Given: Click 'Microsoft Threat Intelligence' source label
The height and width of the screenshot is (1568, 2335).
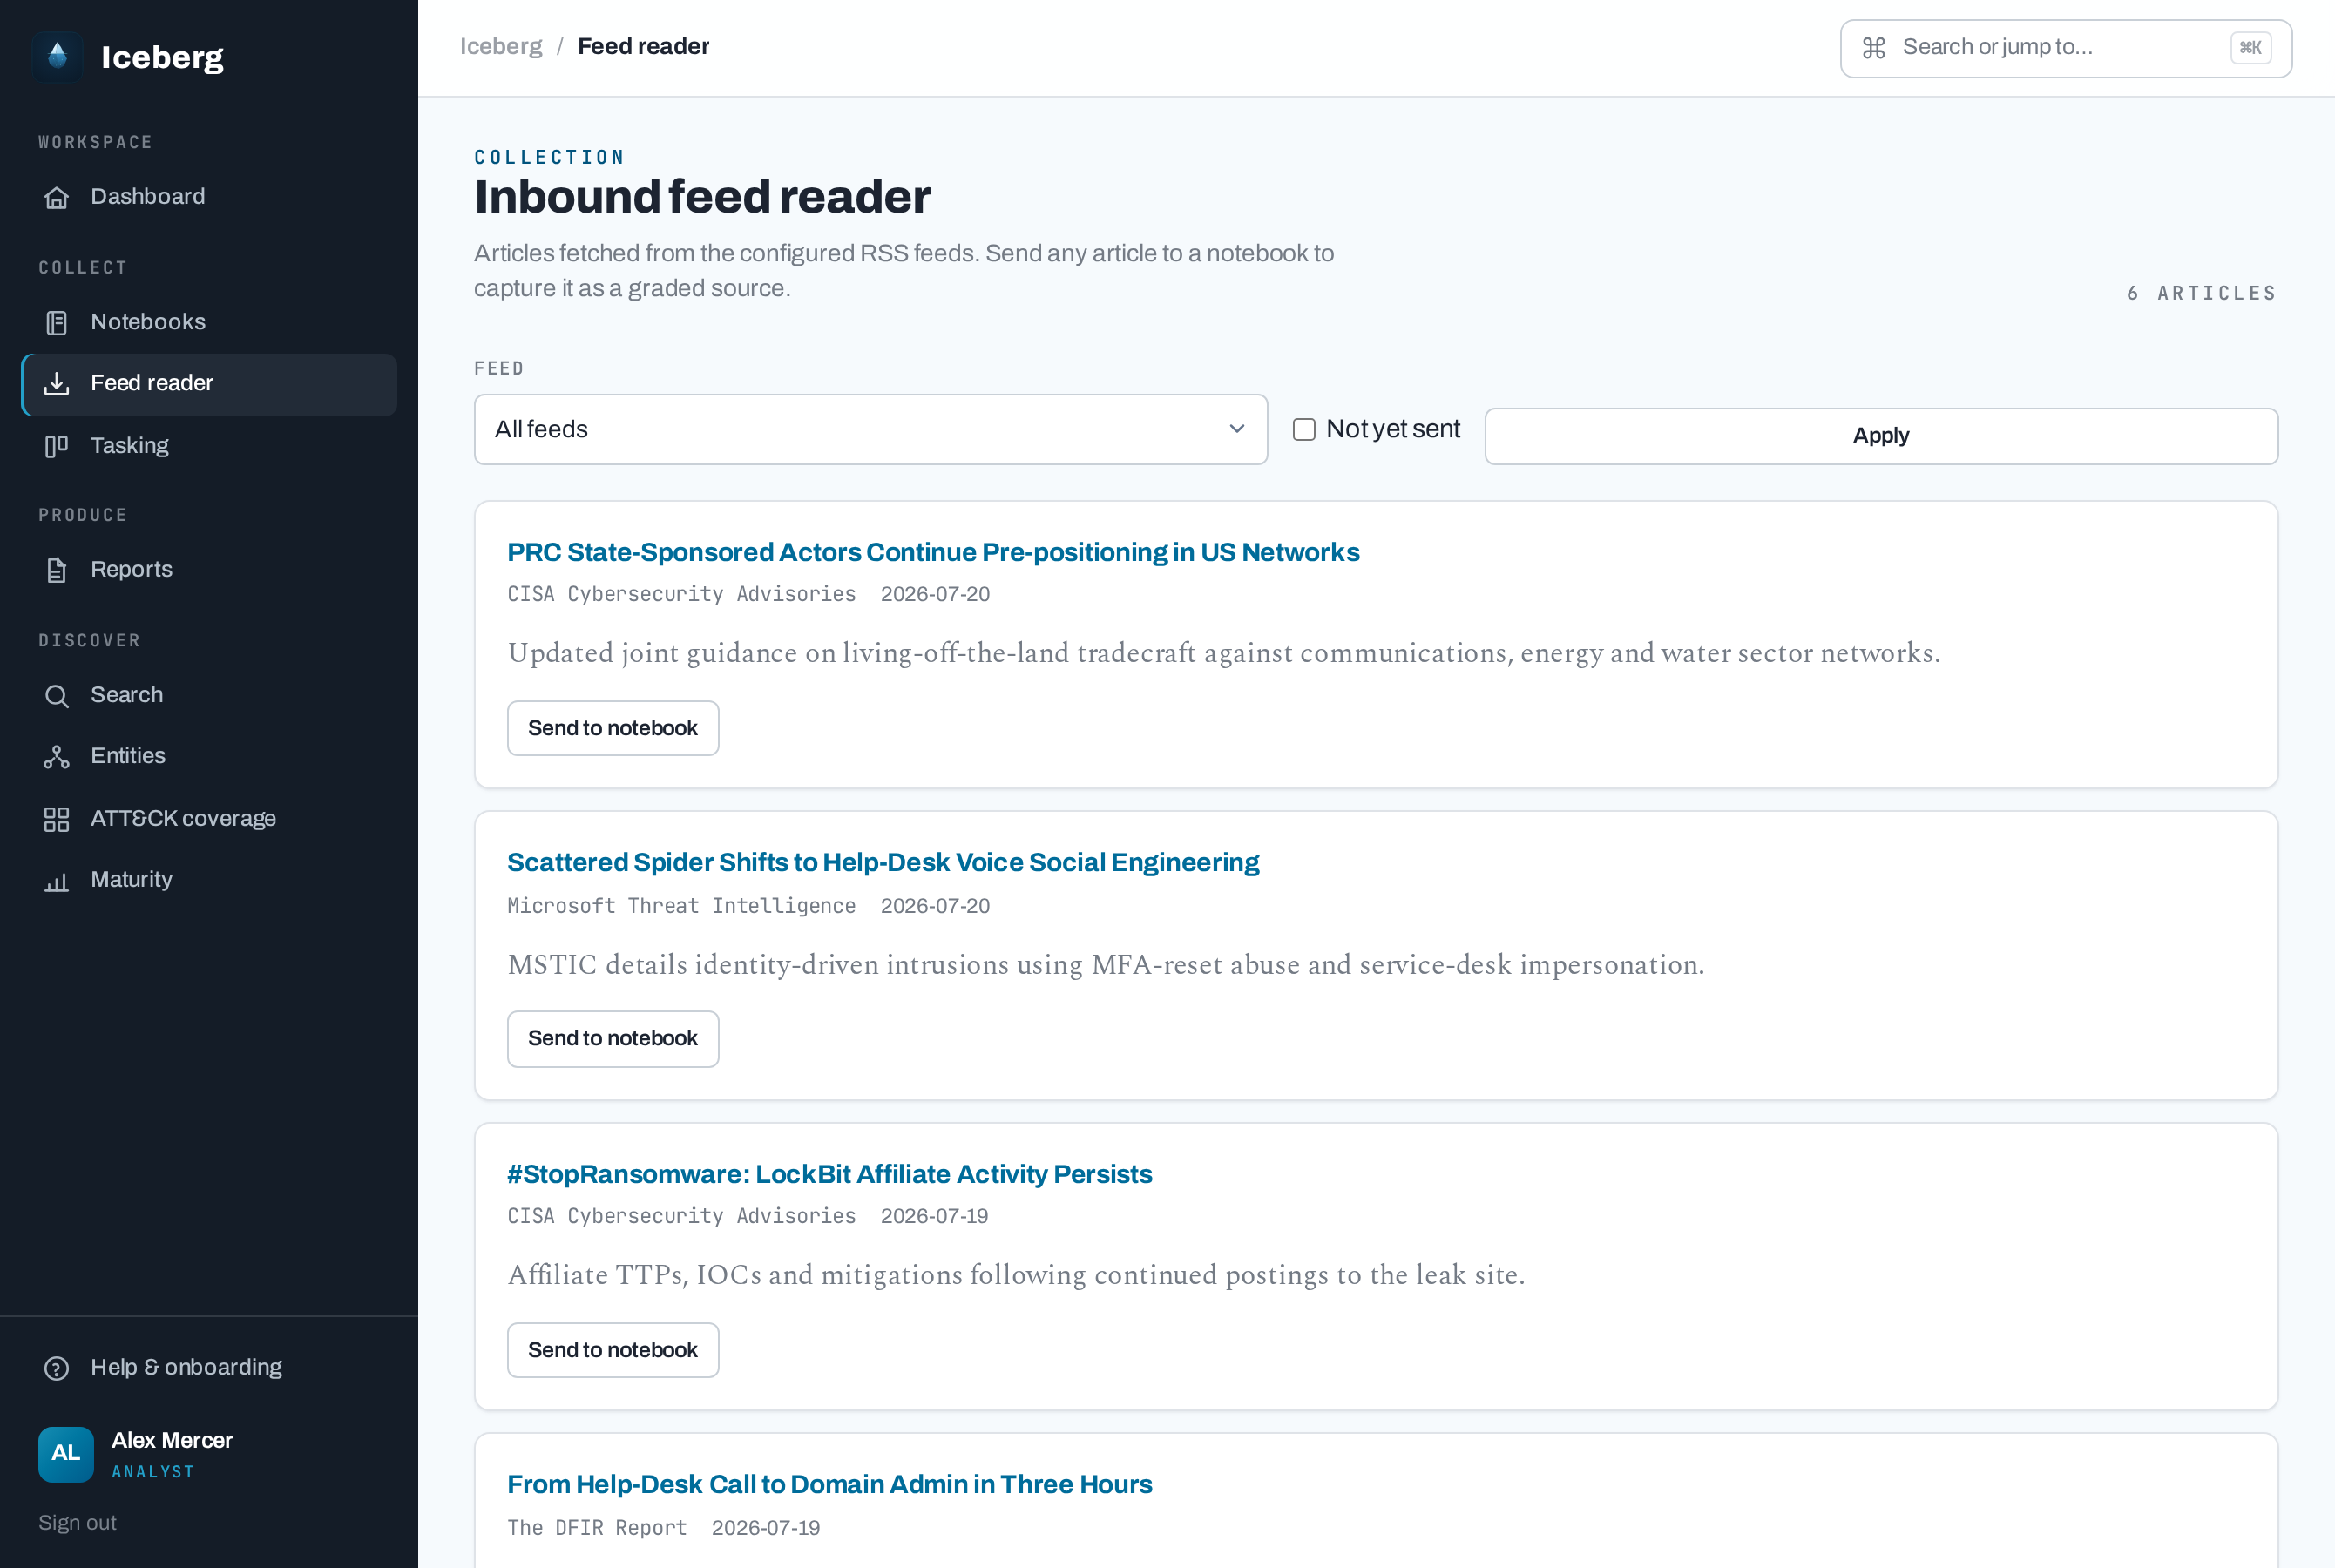Looking at the screenshot, I should (681, 906).
